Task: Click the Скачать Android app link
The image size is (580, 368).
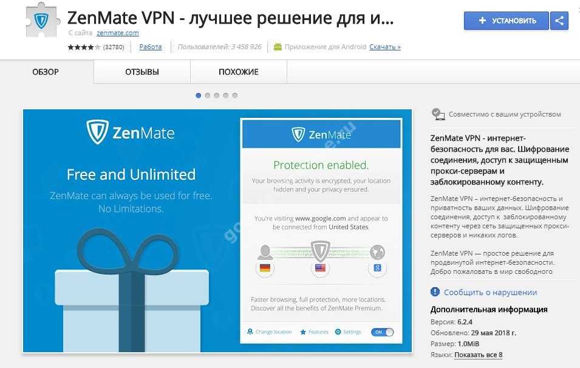Action: click(384, 47)
